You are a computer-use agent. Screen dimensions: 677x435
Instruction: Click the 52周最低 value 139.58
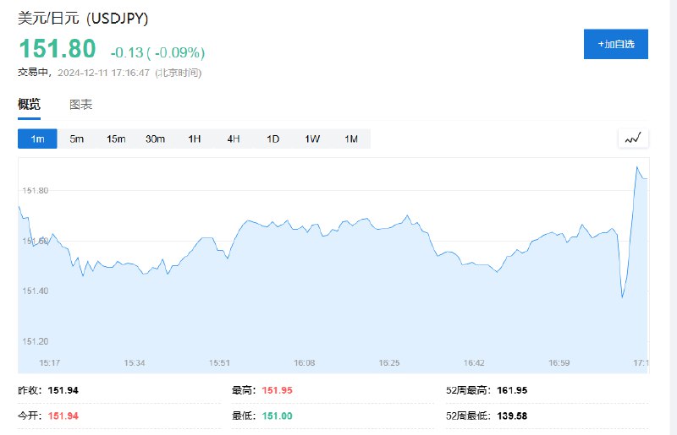[512, 416]
